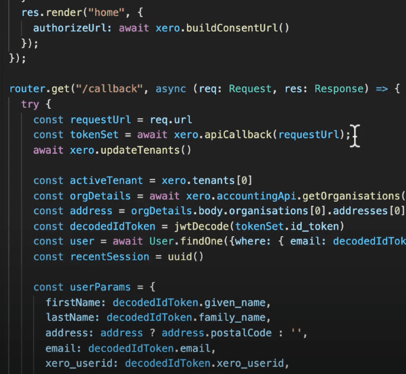Click the User.findOne method call

tap(186, 241)
